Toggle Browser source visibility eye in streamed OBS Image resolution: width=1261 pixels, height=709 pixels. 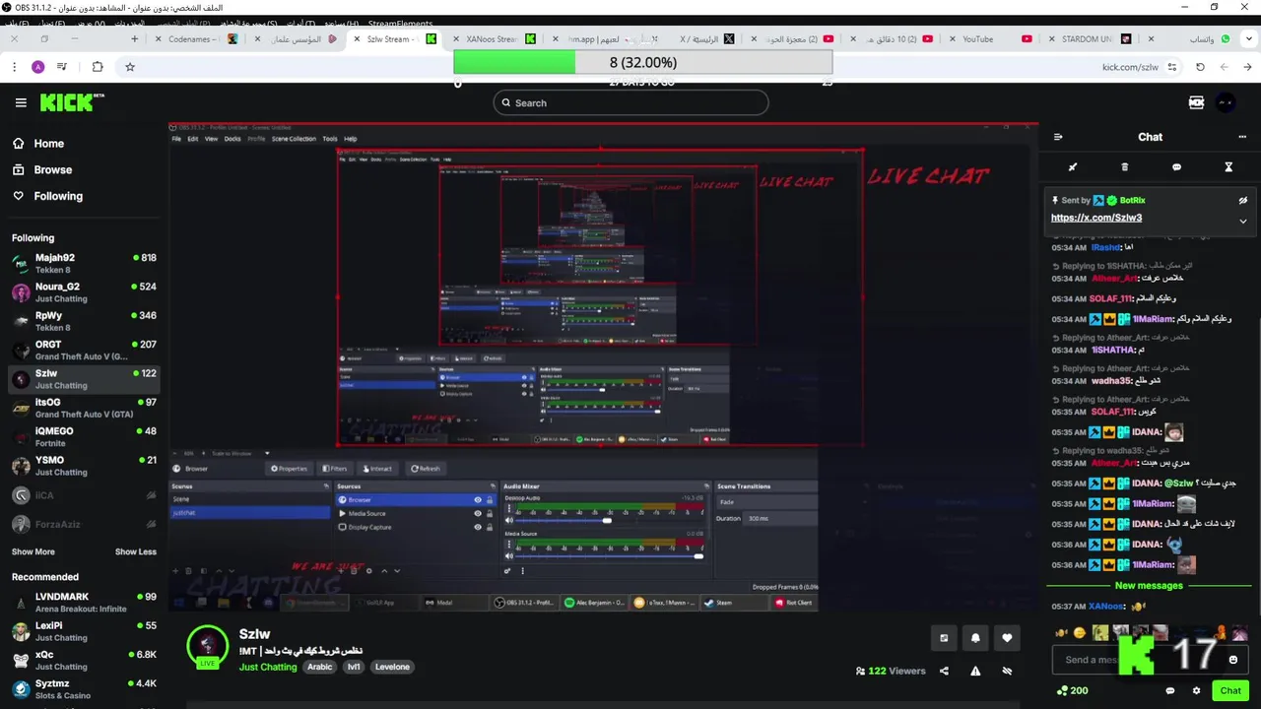478,500
